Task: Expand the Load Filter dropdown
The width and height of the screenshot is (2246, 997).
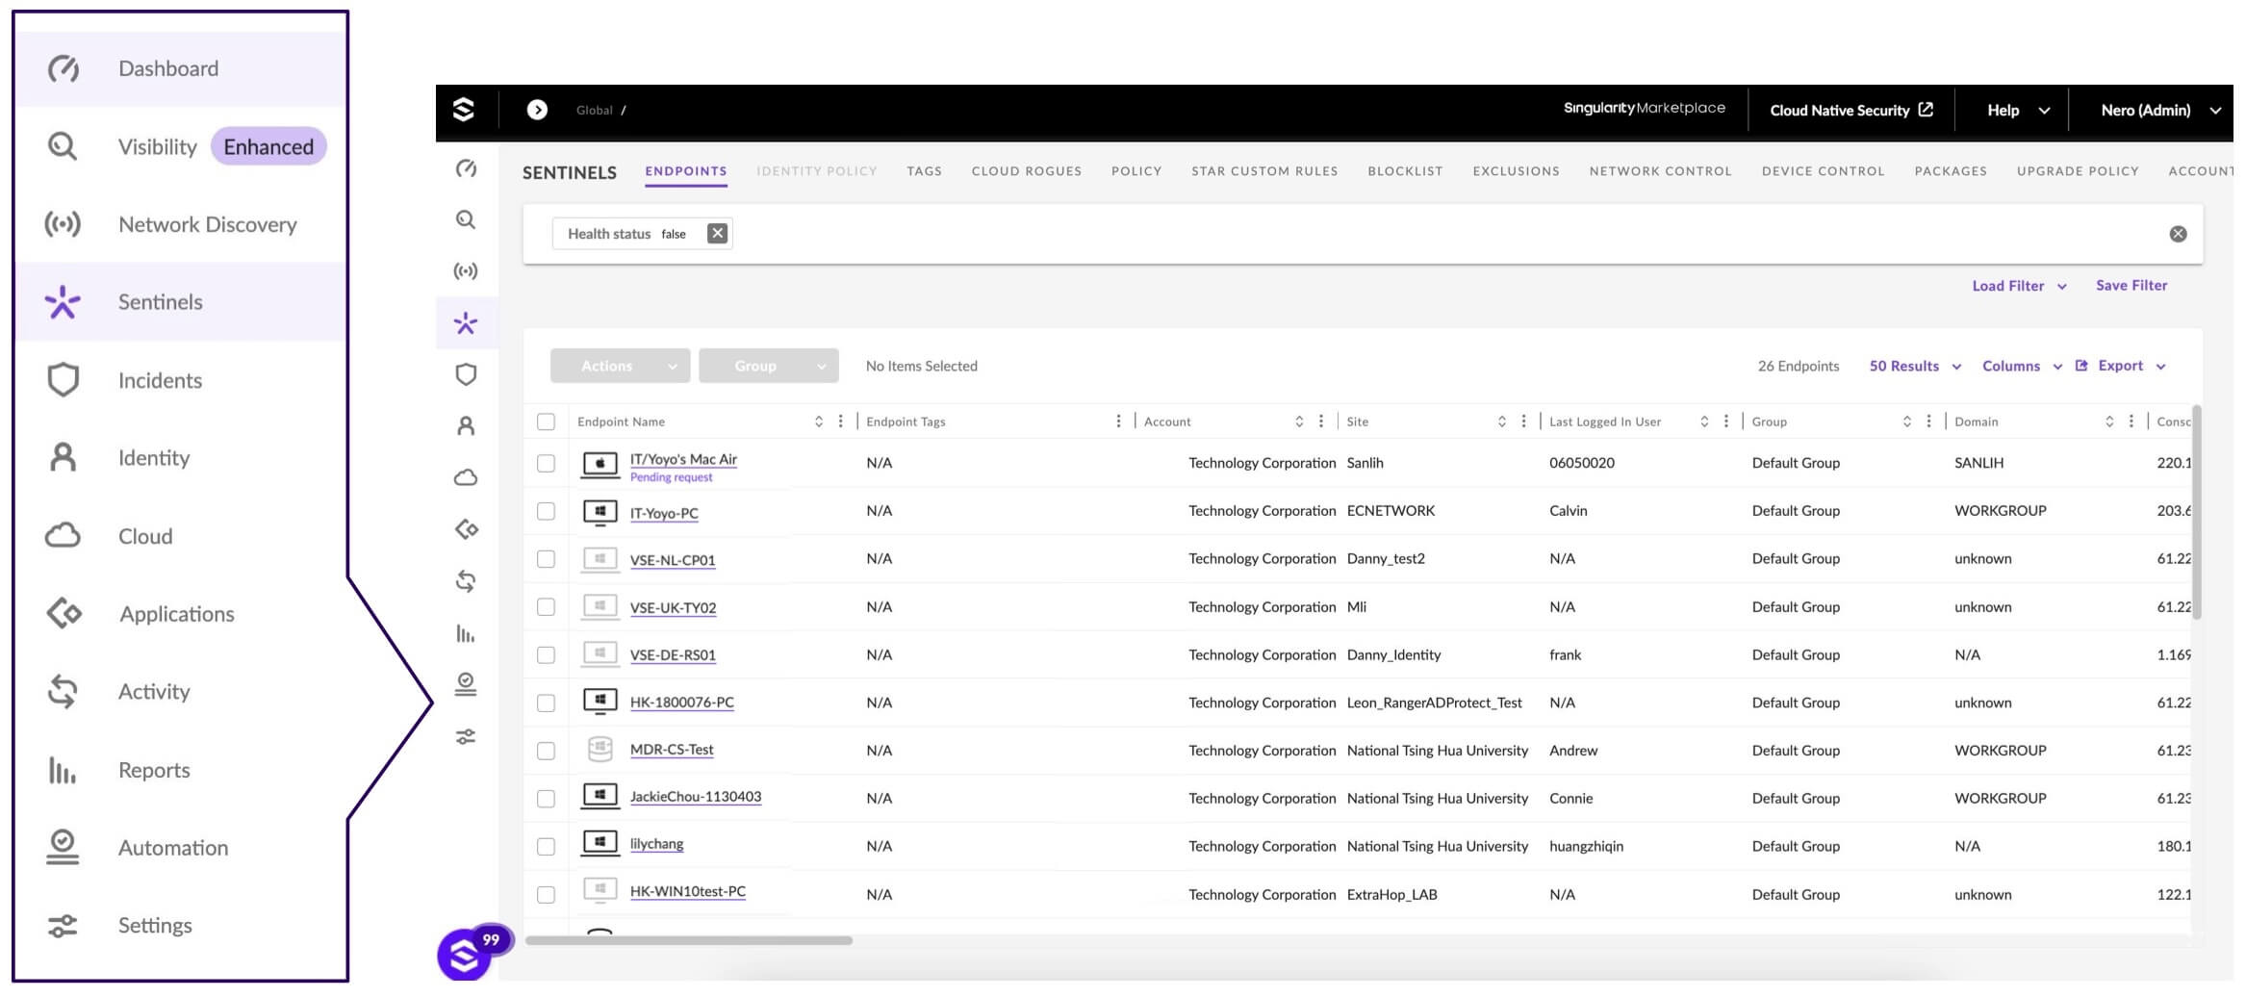Action: [x=2019, y=286]
